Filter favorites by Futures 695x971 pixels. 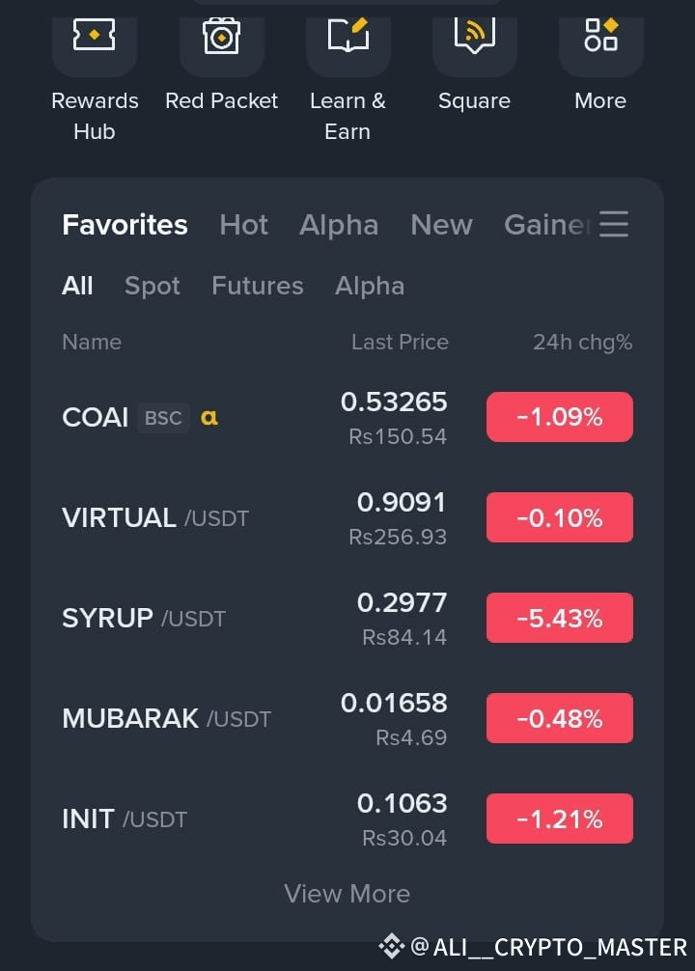(x=258, y=286)
